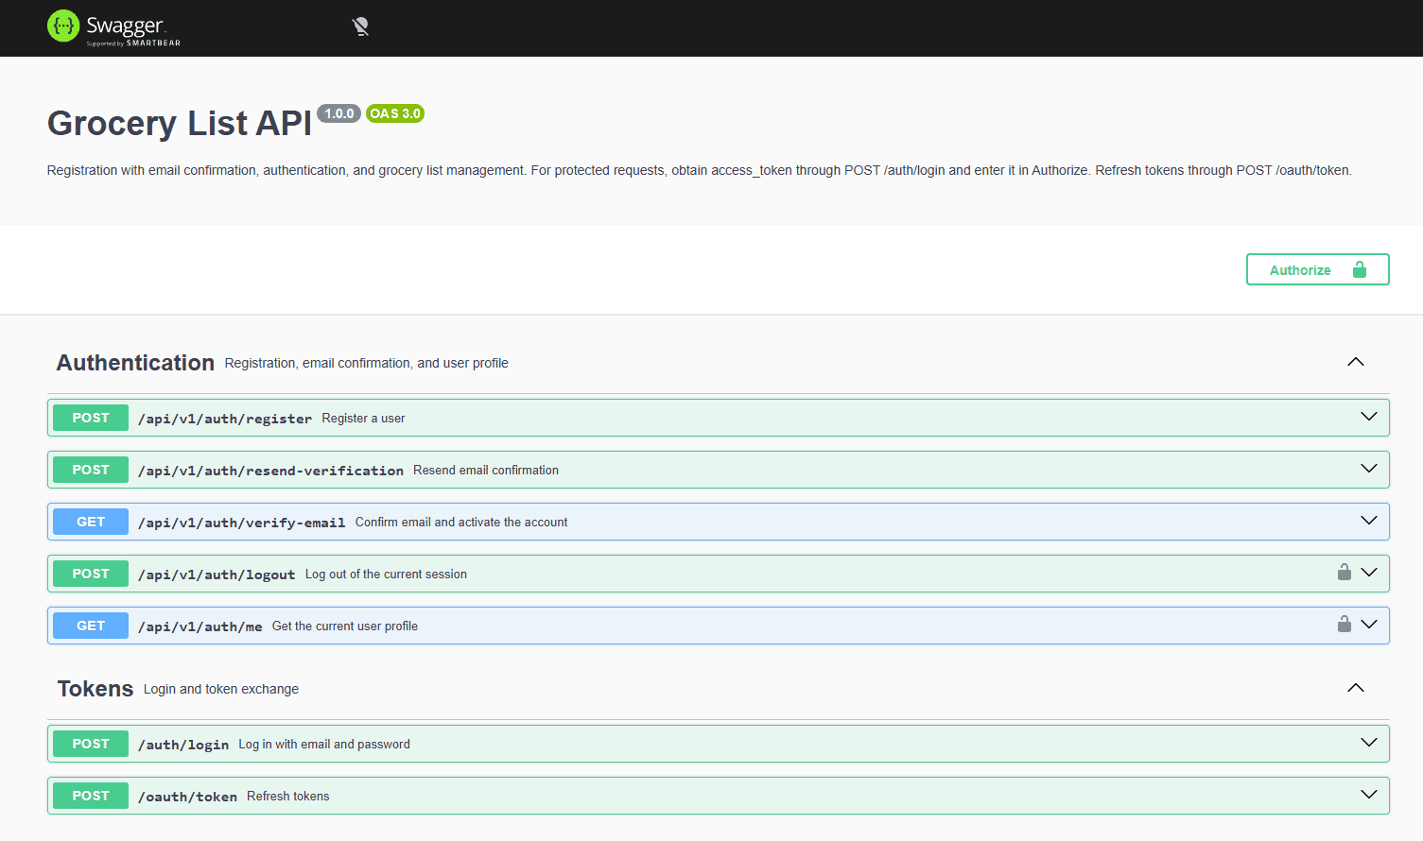Click the /api/v1/auth/me path
1423x841 pixels.
coord(200,626)
